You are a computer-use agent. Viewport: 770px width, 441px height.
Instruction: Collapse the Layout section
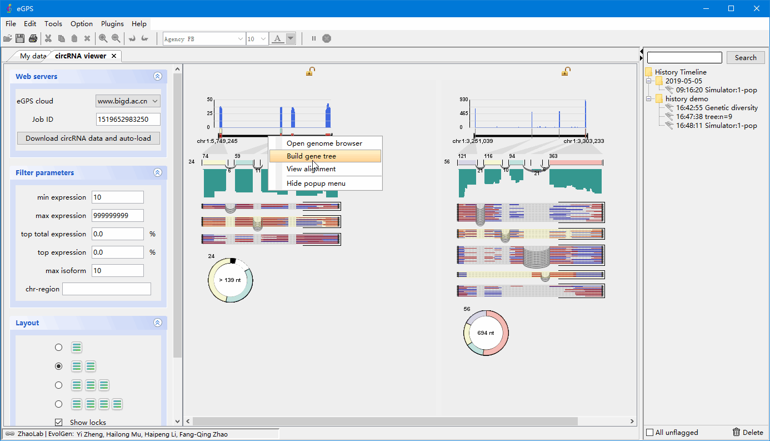pyautogui.click(x=158, y=323)
